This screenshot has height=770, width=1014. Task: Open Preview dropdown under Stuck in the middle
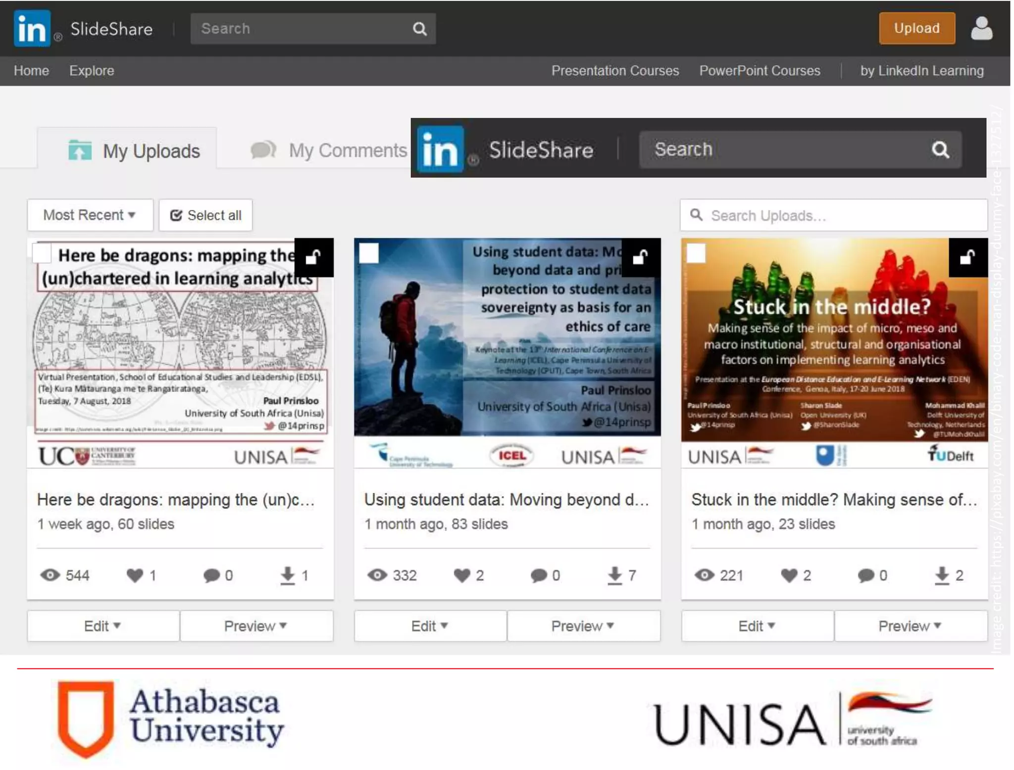(x=910, y=626)
